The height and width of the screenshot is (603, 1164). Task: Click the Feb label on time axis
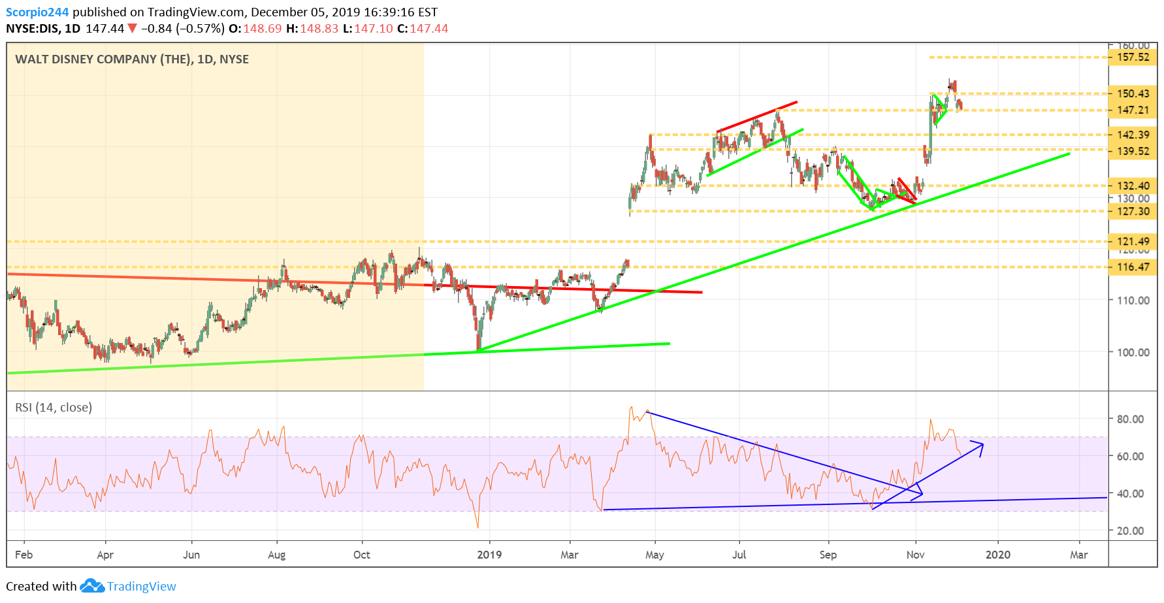(24, 555)
